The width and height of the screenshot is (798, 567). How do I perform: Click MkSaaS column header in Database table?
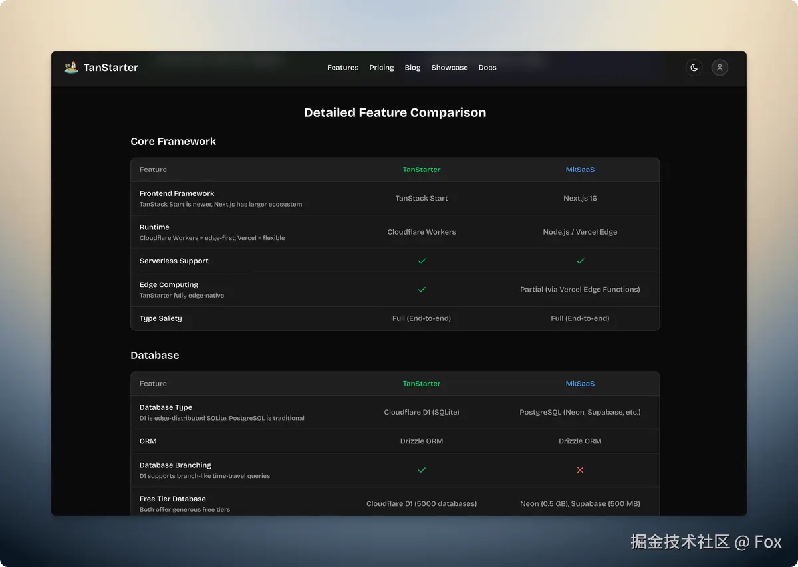(580, 384)
